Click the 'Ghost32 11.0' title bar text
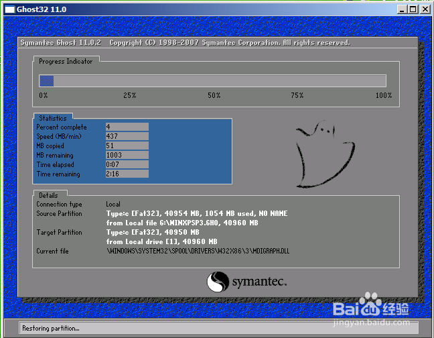This screenshot has width=434, height=338. 42,9
